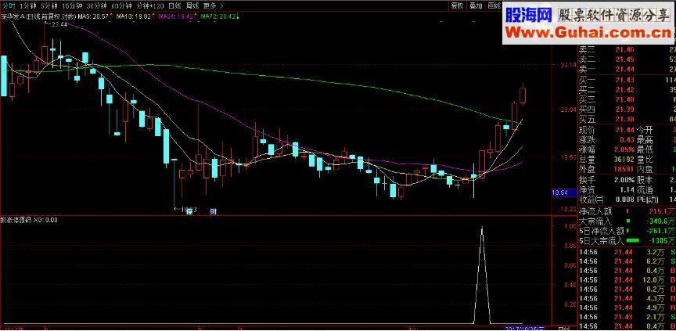
Task: Click the 画线 drawing tools button
Action: [494, 5]
